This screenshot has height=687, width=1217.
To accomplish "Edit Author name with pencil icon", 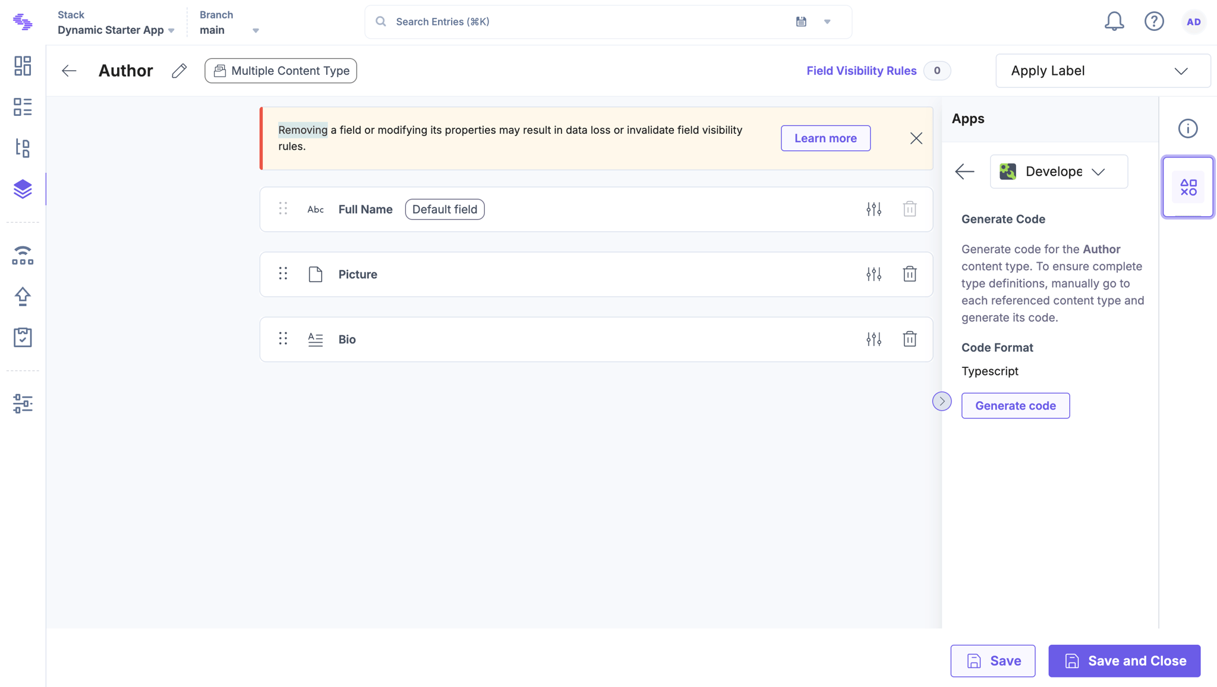I will 179,71.
